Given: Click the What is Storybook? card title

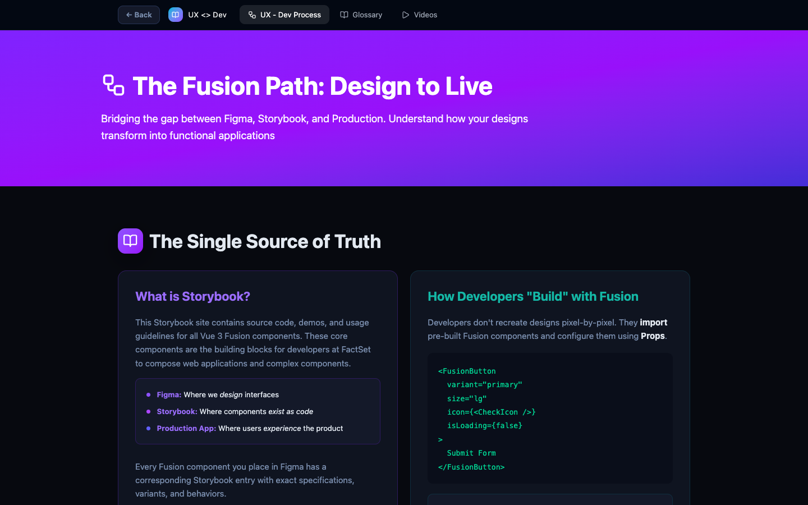Looking at the screenshot, I should click(192, 296).
